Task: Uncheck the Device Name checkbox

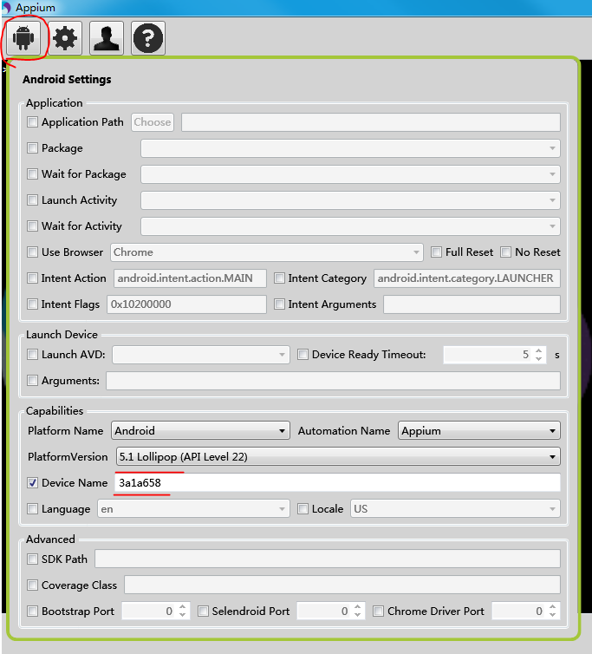Action: 33,483
